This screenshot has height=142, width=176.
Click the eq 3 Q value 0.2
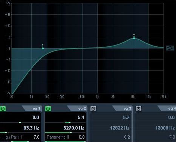click(x=127, y=137)
